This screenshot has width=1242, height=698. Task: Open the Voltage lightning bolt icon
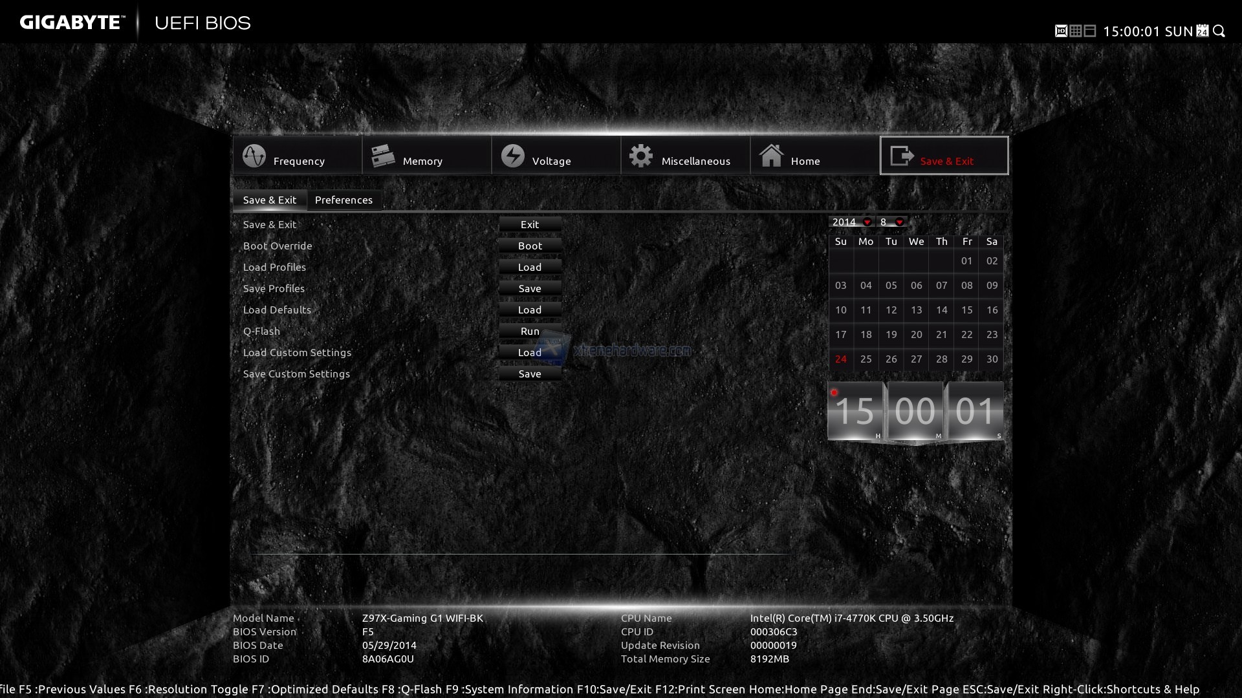point(513,156)
